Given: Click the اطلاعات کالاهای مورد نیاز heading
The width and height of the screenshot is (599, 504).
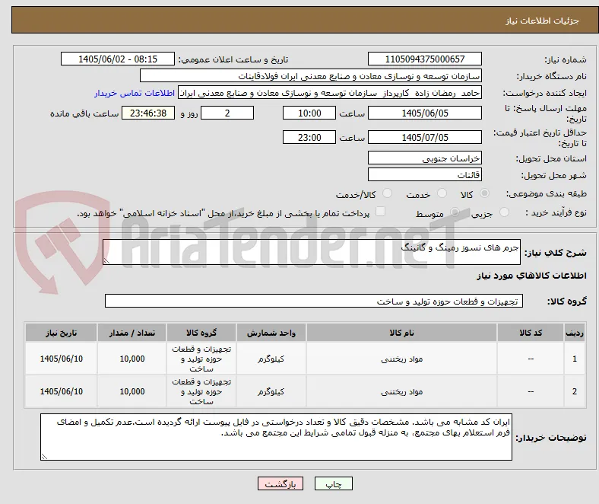Looking at the screenshot, I should click(531, 276).
